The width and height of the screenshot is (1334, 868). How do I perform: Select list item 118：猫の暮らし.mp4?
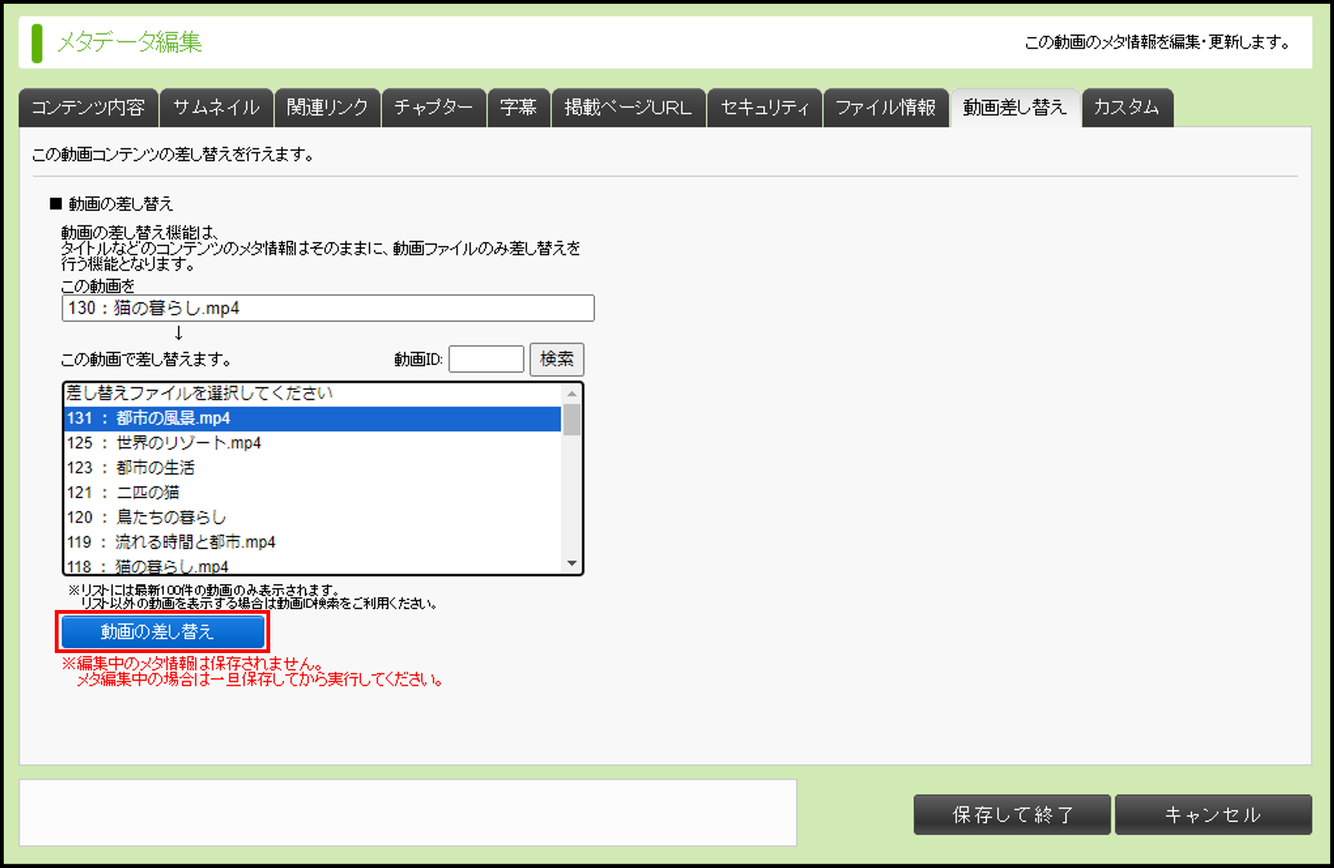(x=313, y=565)
